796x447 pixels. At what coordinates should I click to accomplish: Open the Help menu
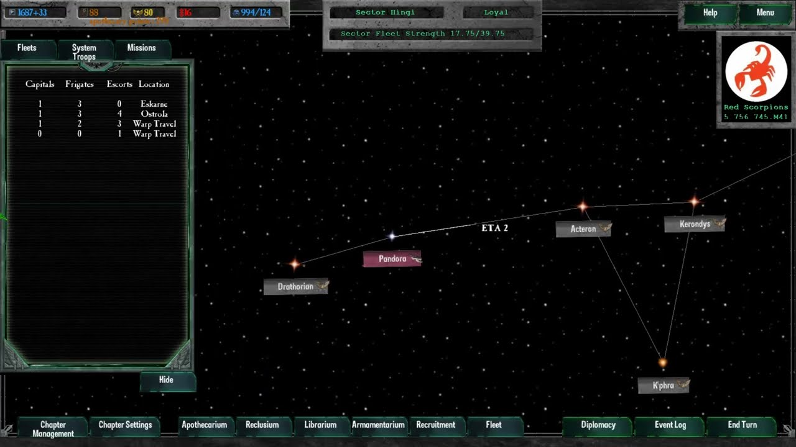pyautogui.click(x=710, y=13)
